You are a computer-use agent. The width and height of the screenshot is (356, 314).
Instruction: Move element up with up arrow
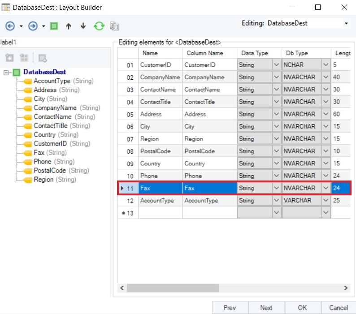pos(69,26)
